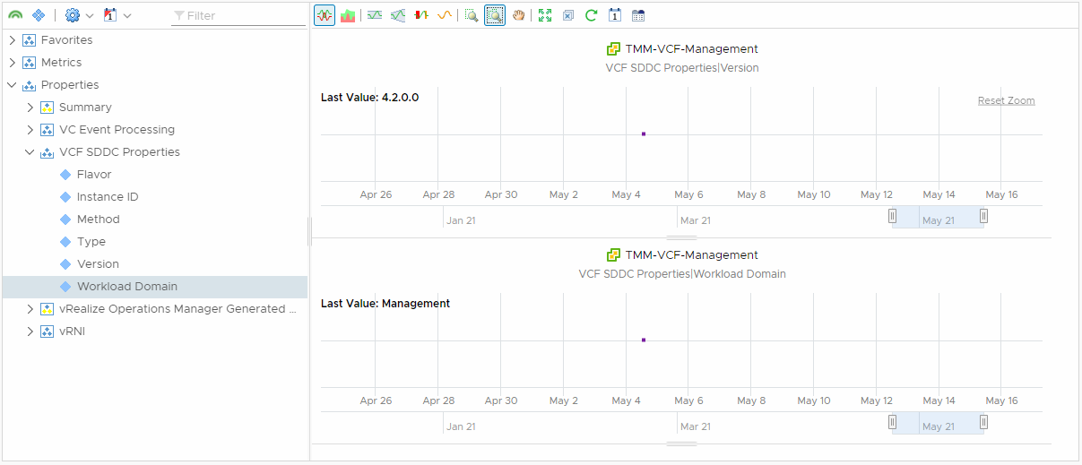The width and height of the screenshot is (1082, 465).
Task: Expand the Favorites tree node
Action: (x=13, y=40)
